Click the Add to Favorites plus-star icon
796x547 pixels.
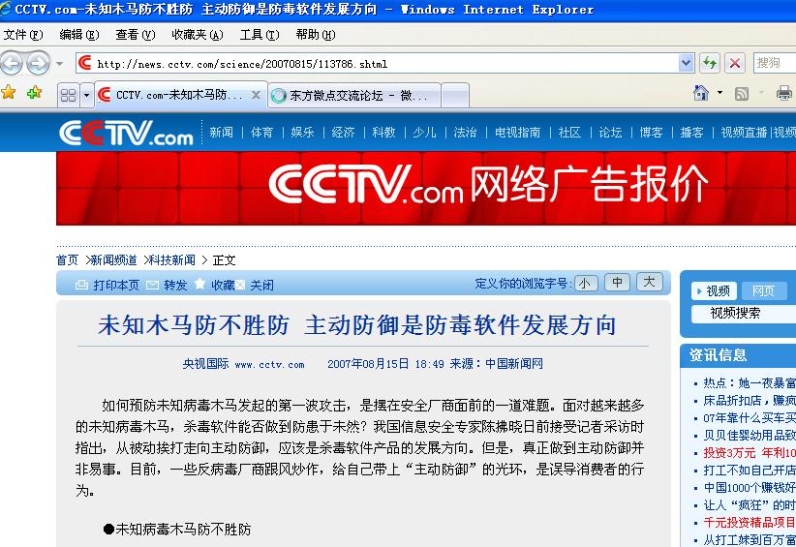34,93
